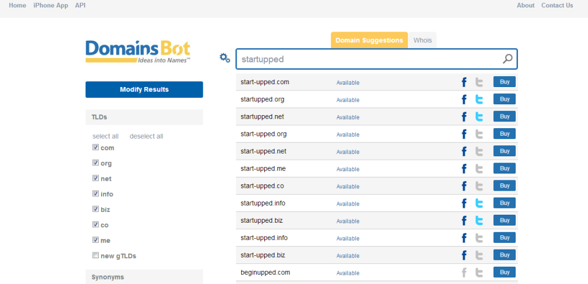Share startupped.biz on Facebook

point(464,220)
